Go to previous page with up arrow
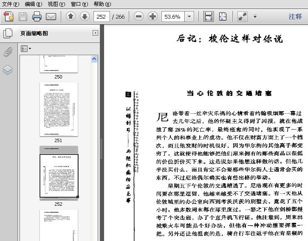The width and height of the screenshot is (308, 241). 71,17
